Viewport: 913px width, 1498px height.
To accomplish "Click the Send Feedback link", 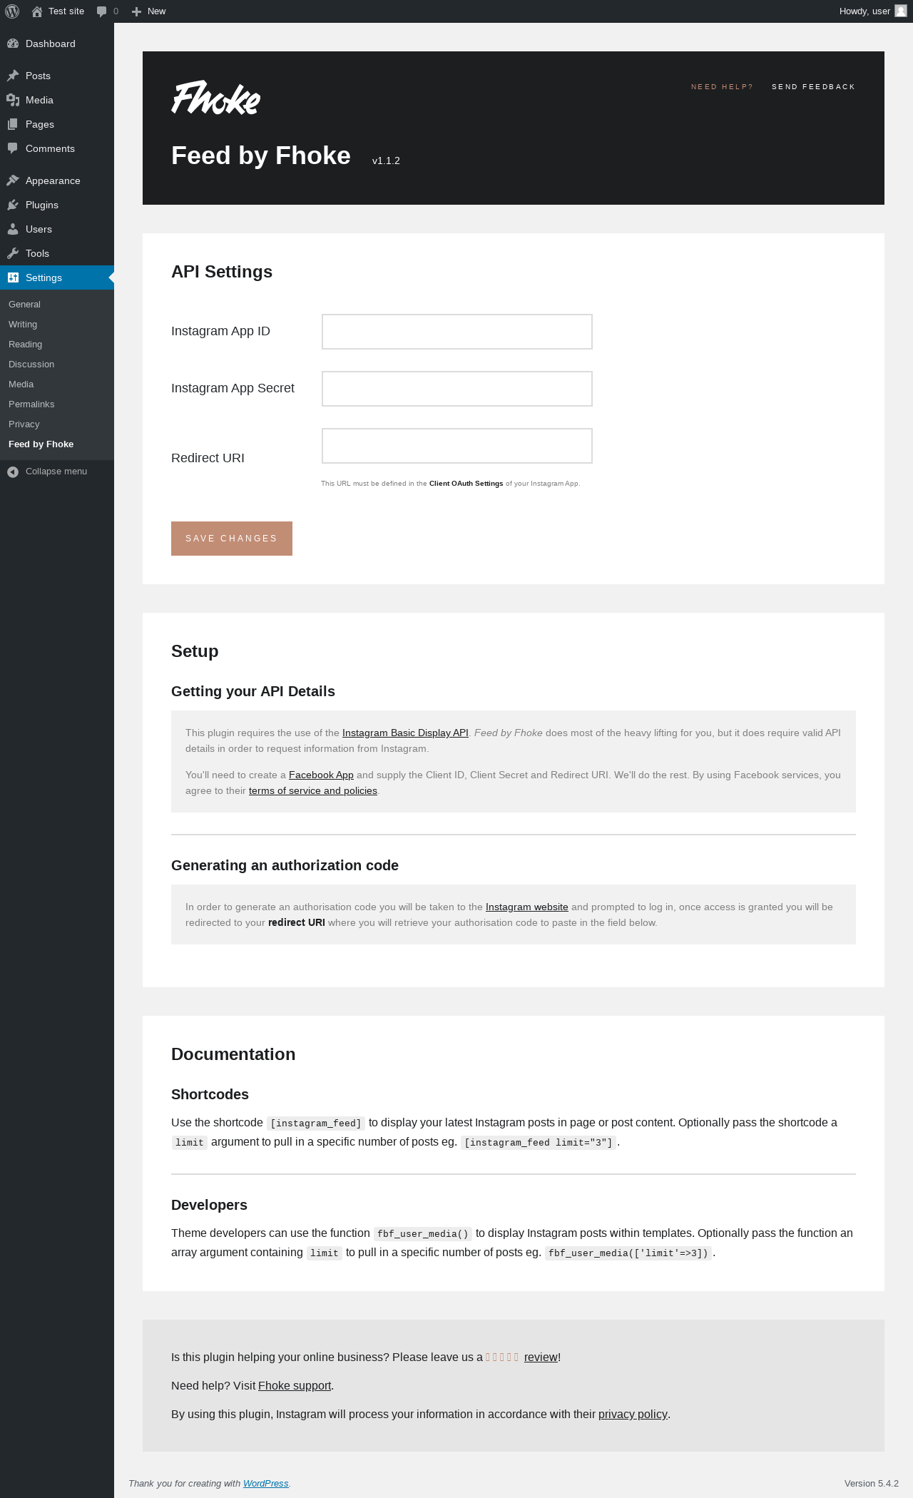I will [813, 87].
